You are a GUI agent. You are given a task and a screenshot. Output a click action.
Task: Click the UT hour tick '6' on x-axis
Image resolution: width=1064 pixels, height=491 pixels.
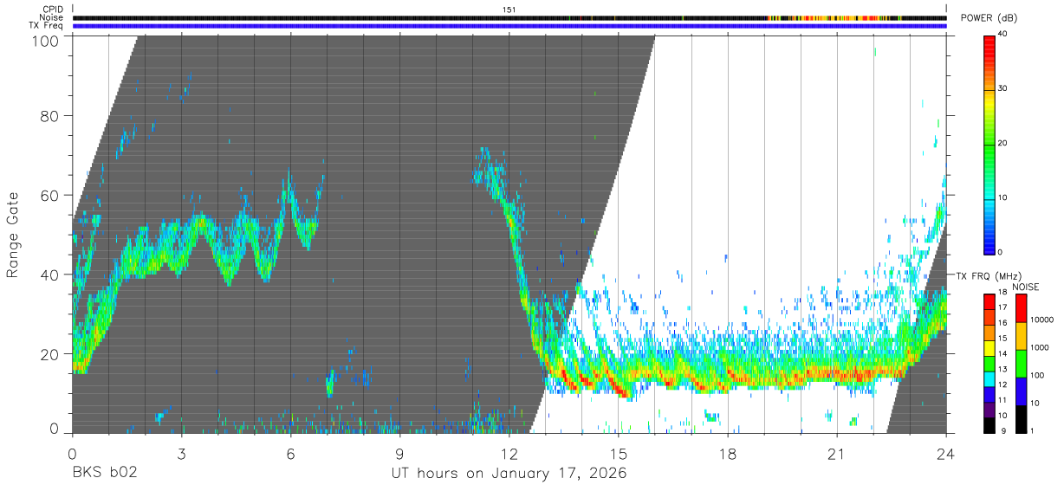290,453
